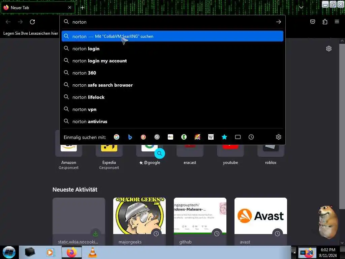This screenshot has width=345, height=259.
Task: Launch Windows Media Player from taskbar
Action: point(50,252)
